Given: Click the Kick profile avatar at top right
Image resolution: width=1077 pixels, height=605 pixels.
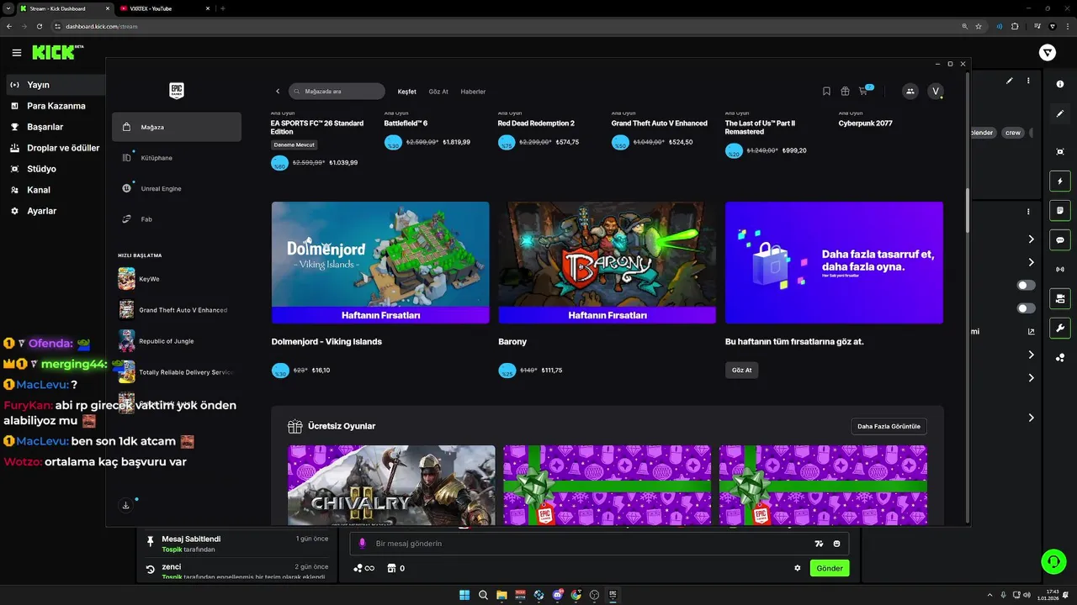Looking at the screenshot, I should pos(1048,52).
